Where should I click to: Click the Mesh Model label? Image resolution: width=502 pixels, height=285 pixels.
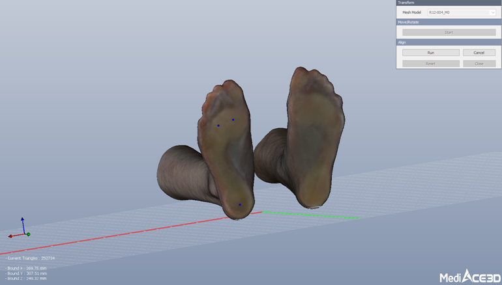[x=412, y=12]
